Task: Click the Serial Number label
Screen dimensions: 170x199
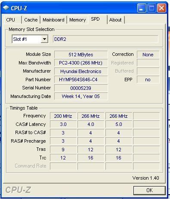Action: point(37,88)
